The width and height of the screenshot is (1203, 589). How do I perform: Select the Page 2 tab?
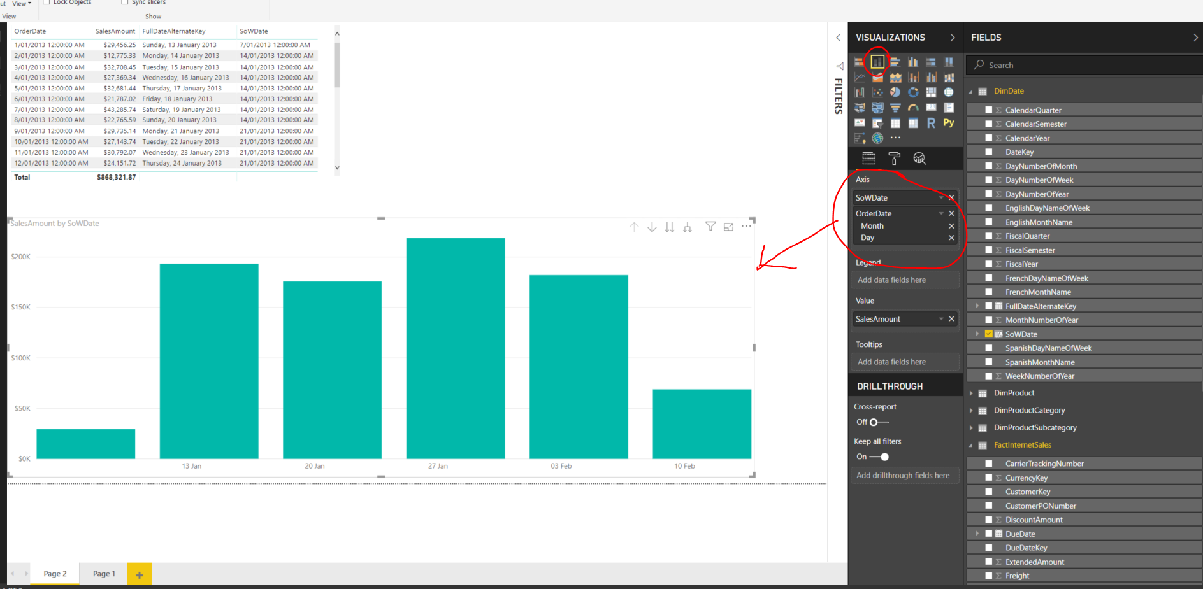55,574
